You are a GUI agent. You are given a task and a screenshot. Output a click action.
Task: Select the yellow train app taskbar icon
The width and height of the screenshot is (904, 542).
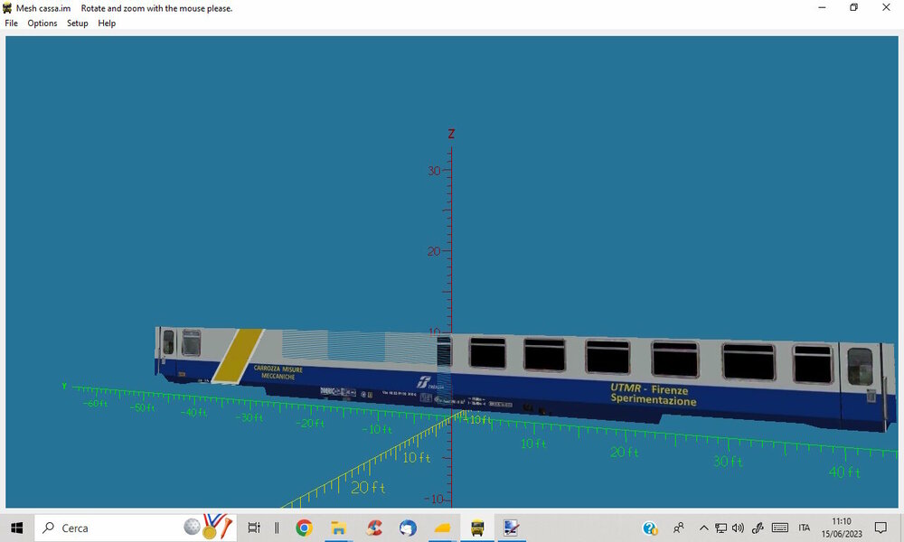coord(476,528)
